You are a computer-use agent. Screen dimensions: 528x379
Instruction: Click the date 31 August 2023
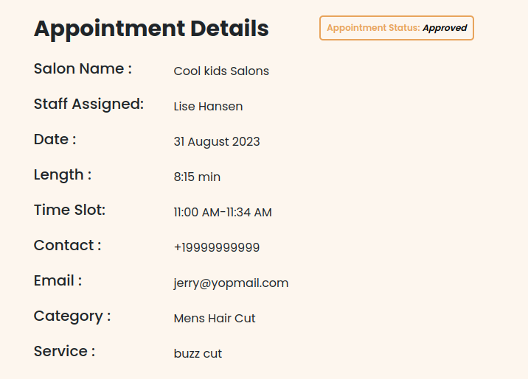pyautogui.click(x=217, y=142)
